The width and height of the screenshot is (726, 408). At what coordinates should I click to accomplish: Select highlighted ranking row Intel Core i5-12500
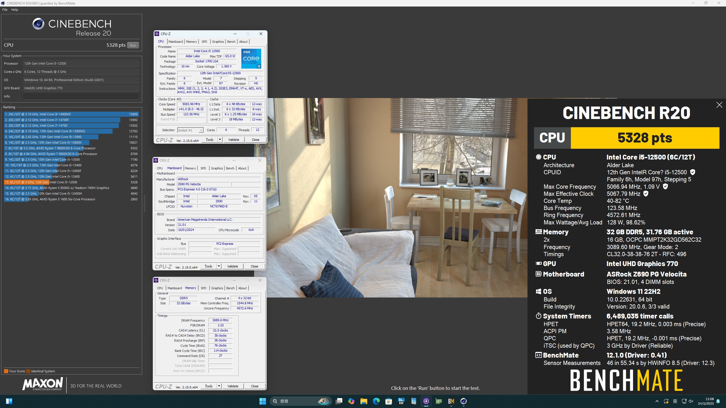click(71, 182)
